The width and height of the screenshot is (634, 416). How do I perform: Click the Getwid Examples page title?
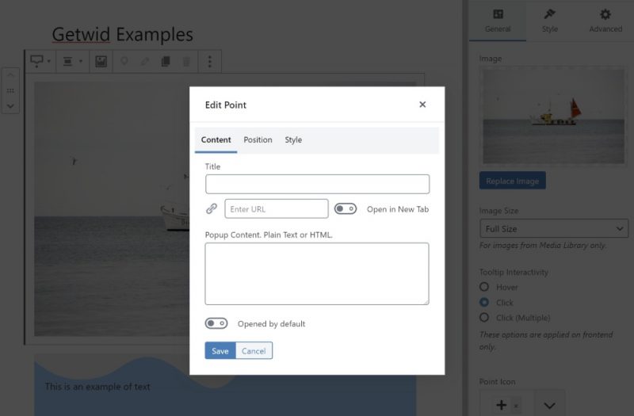coord(123,34)
